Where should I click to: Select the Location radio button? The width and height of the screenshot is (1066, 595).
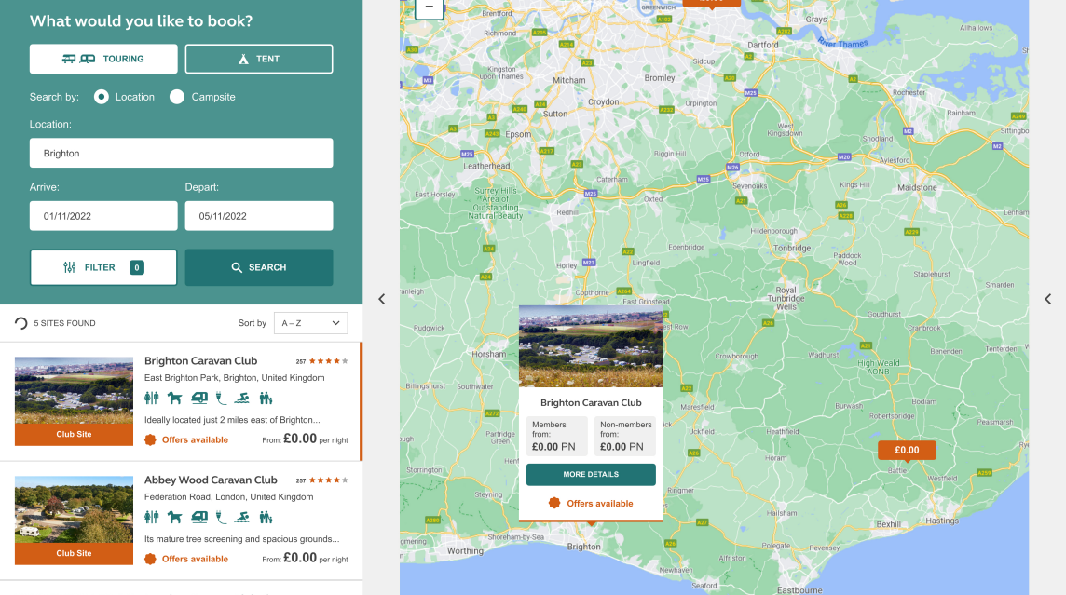[102, 97]
